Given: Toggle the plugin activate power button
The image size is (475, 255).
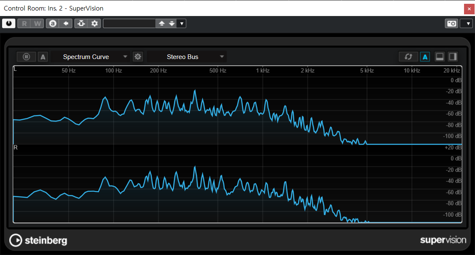Looking at the screenshot, I should [8, 24].
